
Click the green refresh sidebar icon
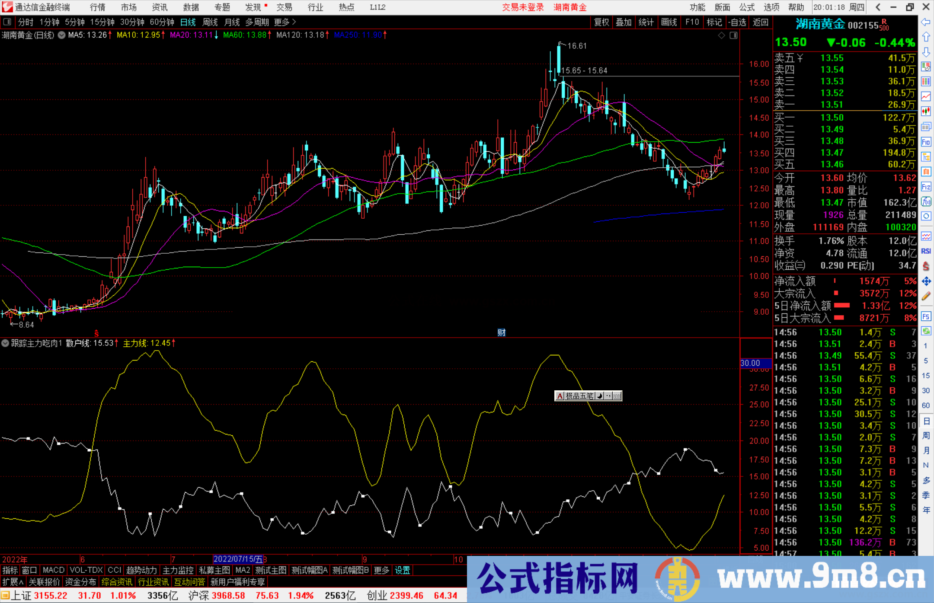[926, 331]
